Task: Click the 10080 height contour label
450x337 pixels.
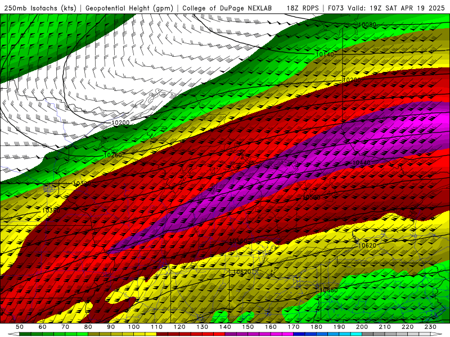Action: [367, 25]
